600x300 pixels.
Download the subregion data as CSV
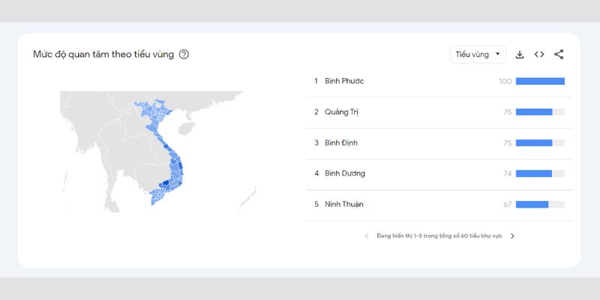coord(519,54)
